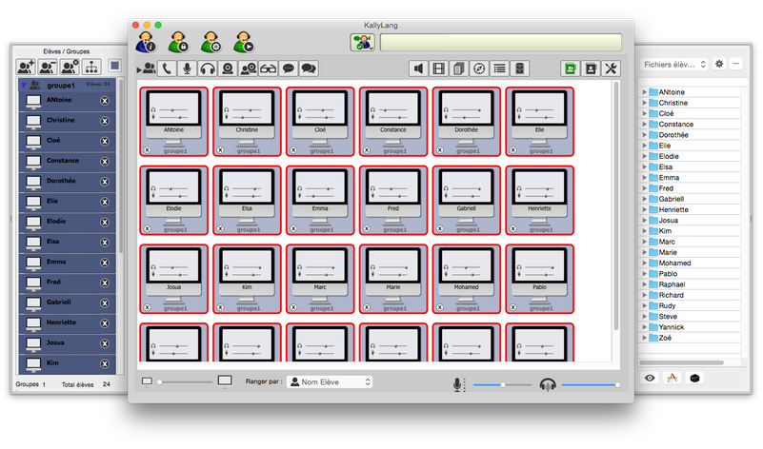
Task: Click add student icon in Elèves panel
Action: coord(26,66)
